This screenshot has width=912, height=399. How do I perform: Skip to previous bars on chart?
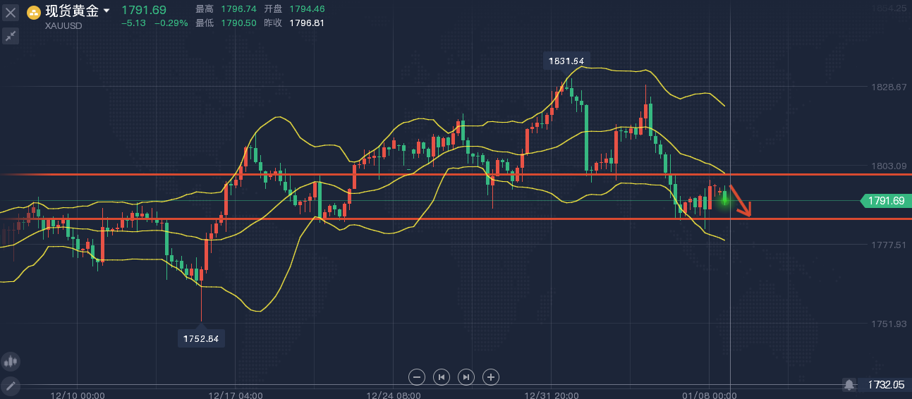[x=442, y=377]
